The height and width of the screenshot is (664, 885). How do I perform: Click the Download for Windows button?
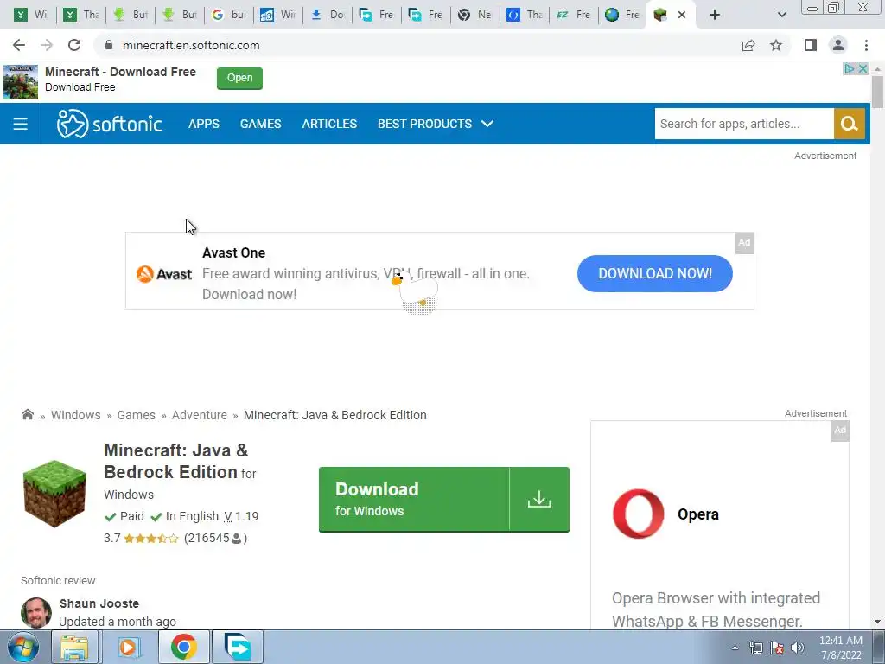443,499
